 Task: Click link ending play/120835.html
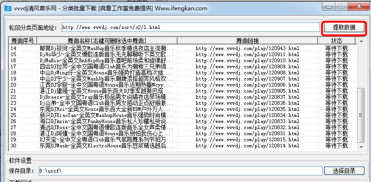click(x=247, y=109)
